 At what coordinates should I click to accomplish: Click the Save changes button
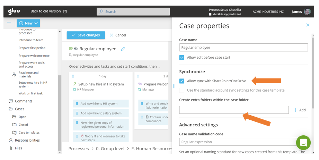point(86,35)
